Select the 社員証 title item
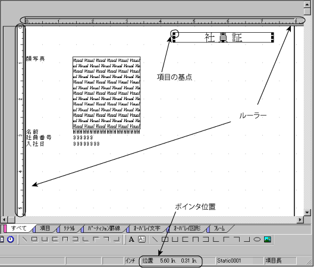Viewport: 314px width, 268px height. (223, 38)
